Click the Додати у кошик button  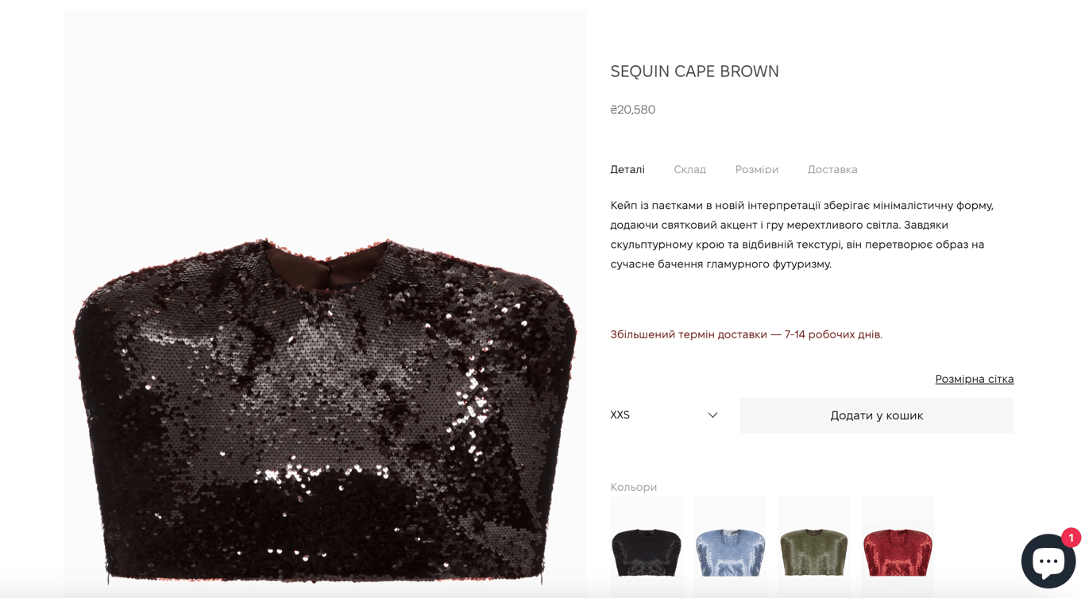click(x=877, y=415)
